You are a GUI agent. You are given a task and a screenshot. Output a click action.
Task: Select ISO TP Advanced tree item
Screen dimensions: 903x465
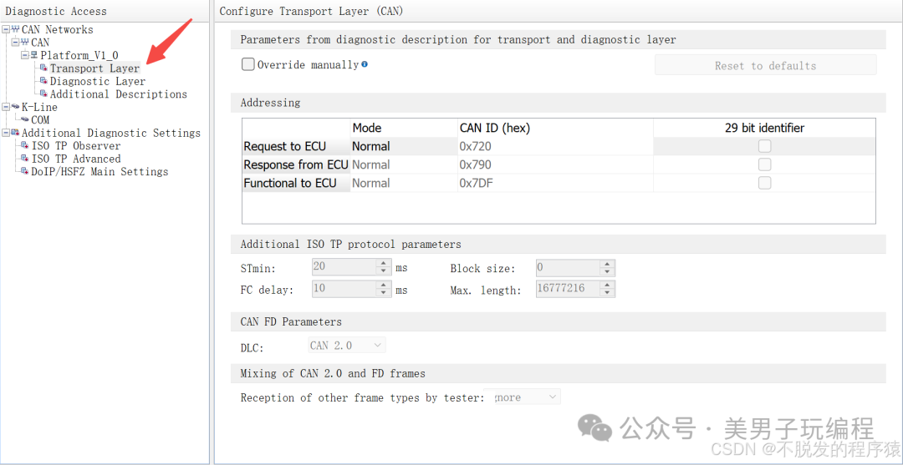[76, 159]
